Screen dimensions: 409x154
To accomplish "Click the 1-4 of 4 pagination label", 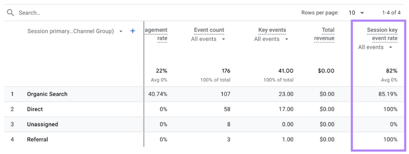I will point(391,13).
